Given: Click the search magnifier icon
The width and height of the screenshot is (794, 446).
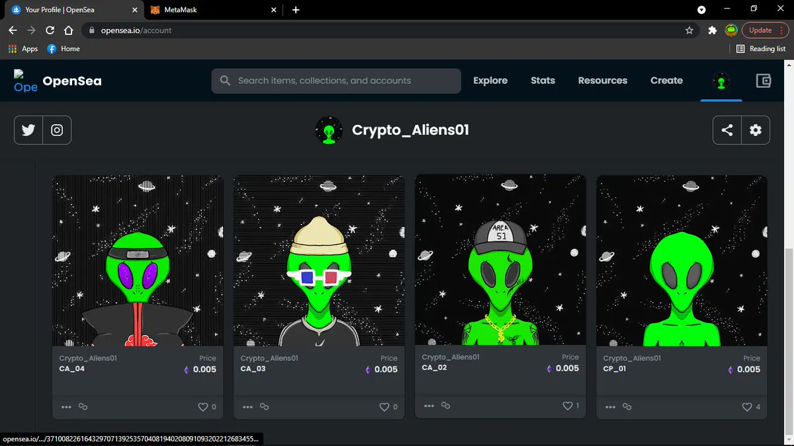Looking at the screenshot, I should pos(225,81).
